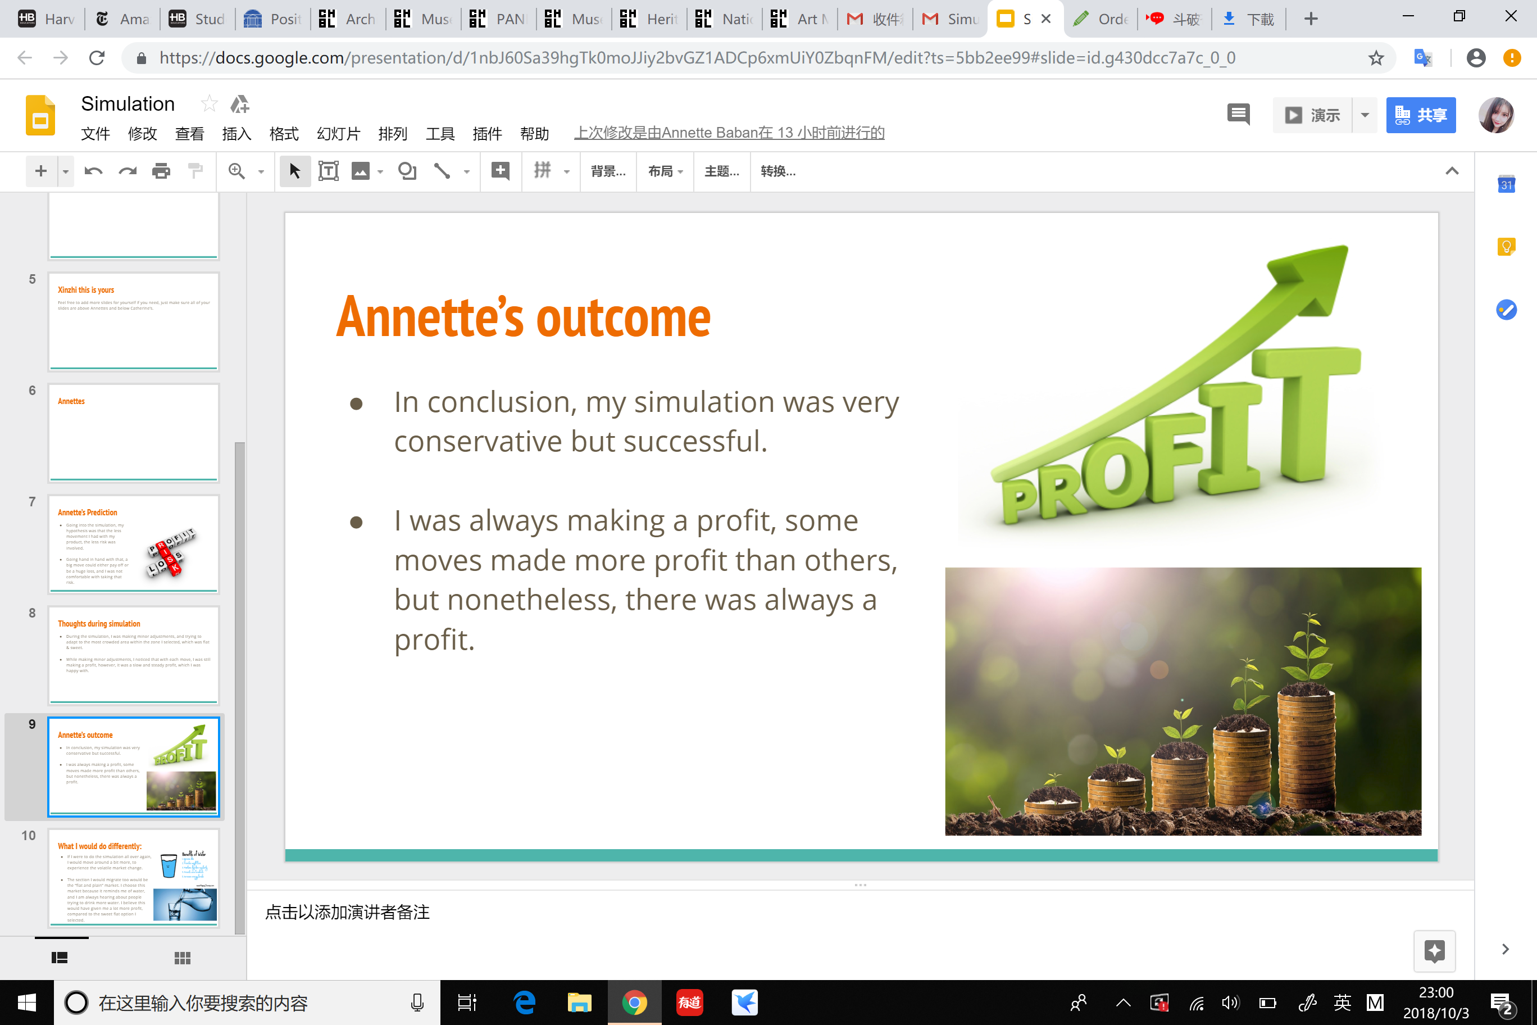
Task: Open the 插件 menu
Action: 487,133
